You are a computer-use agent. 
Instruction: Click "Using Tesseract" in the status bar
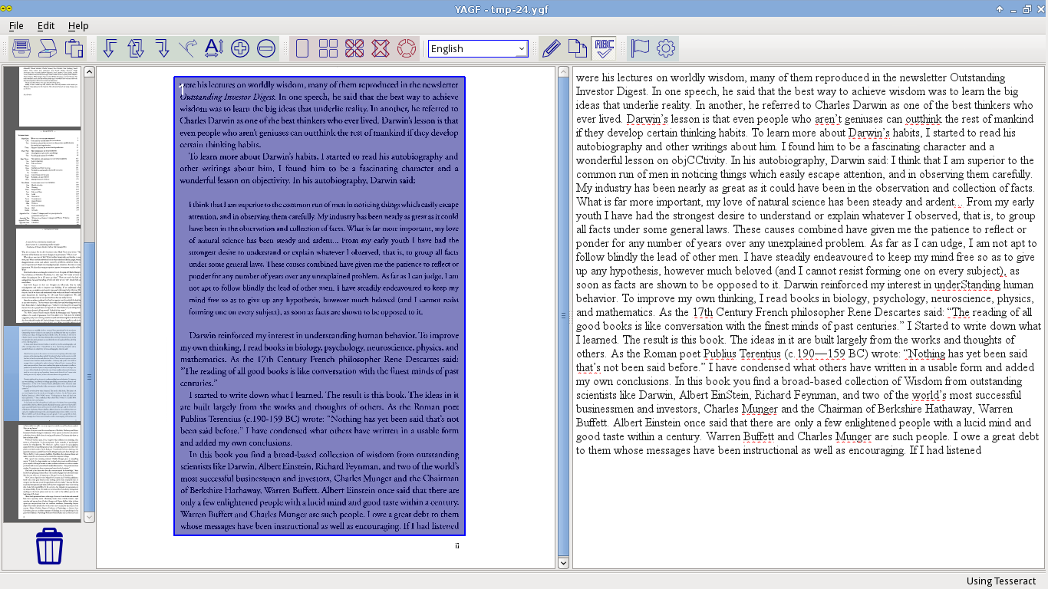coord(1001,581)
